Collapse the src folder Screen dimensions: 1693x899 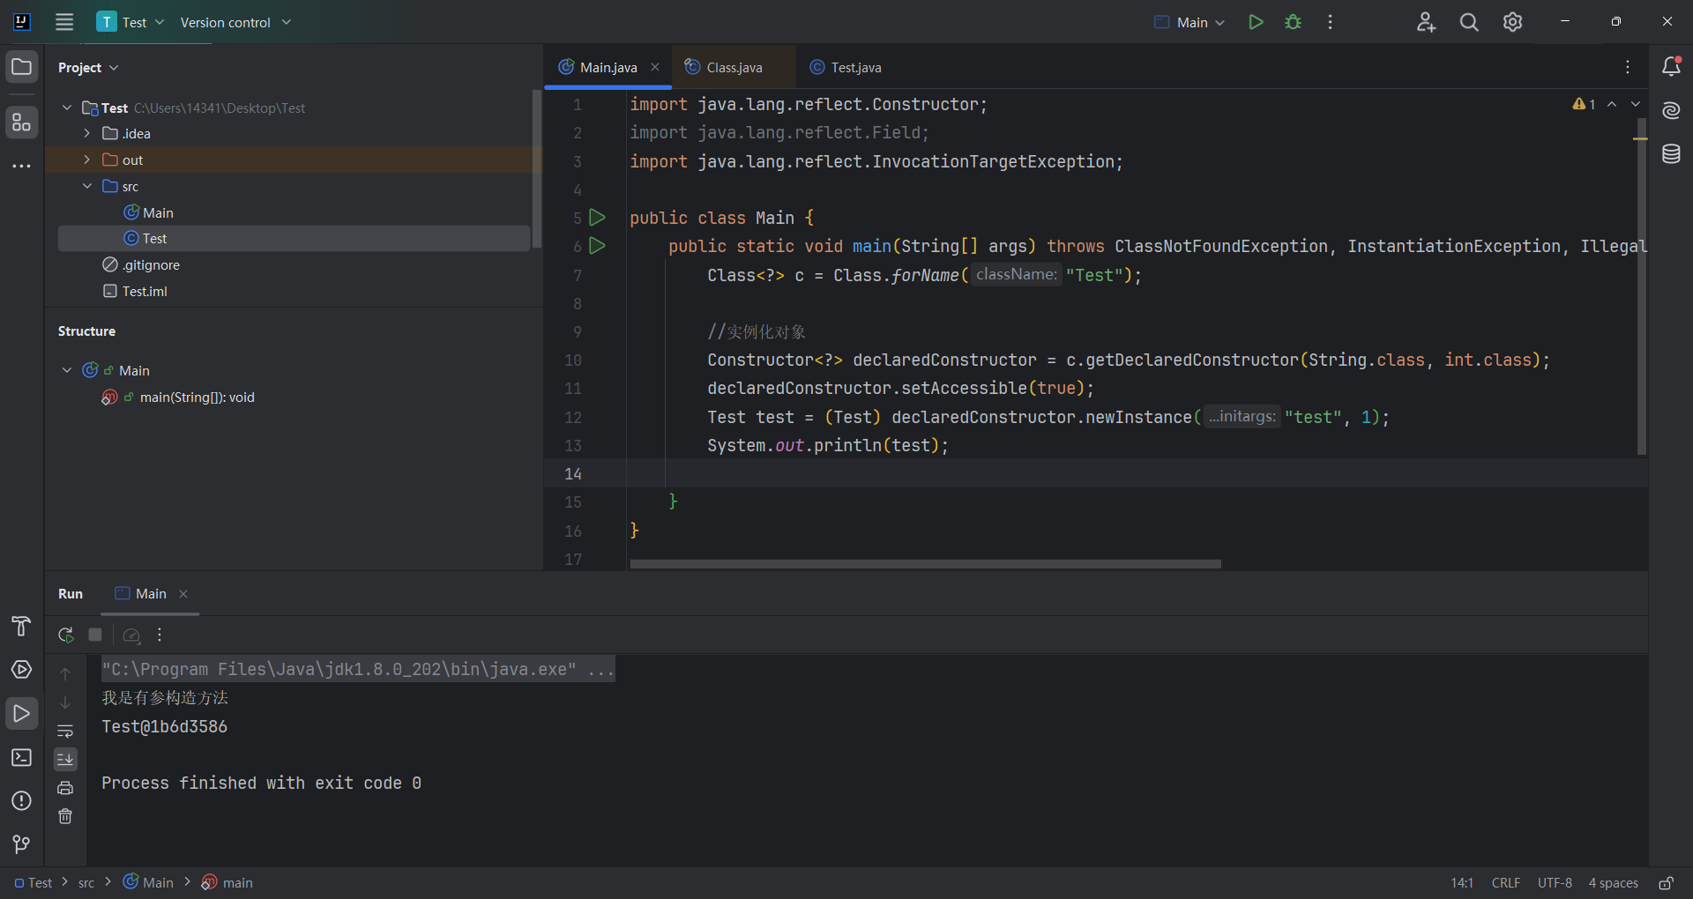86,186
